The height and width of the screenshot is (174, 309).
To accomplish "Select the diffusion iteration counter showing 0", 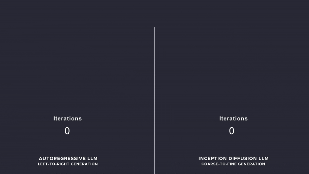I will pos(231,131).
